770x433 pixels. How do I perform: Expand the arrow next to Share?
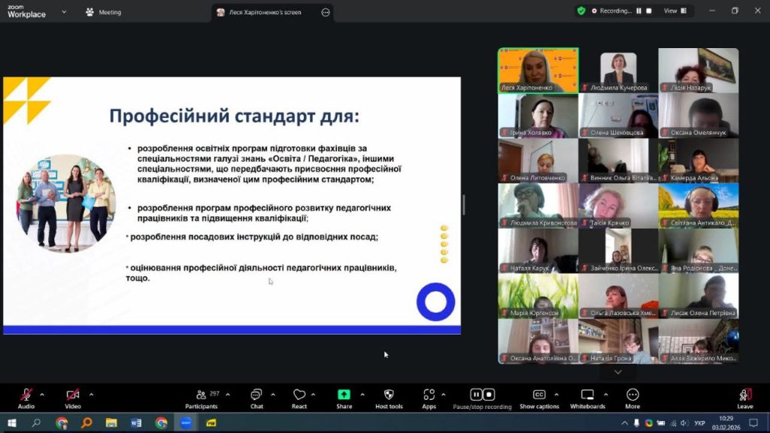(x=362, y=394)
